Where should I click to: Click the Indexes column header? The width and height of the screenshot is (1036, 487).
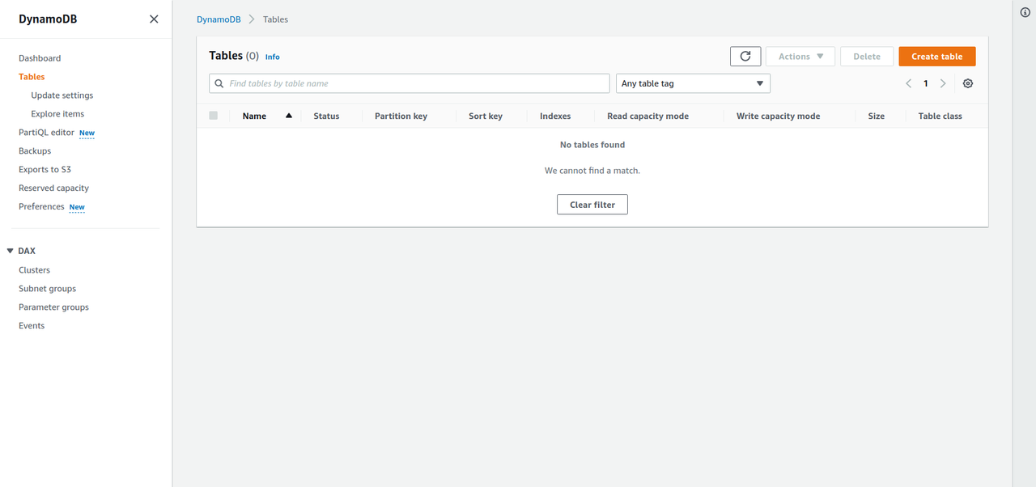pyautogui.click(x=555, y=116)
